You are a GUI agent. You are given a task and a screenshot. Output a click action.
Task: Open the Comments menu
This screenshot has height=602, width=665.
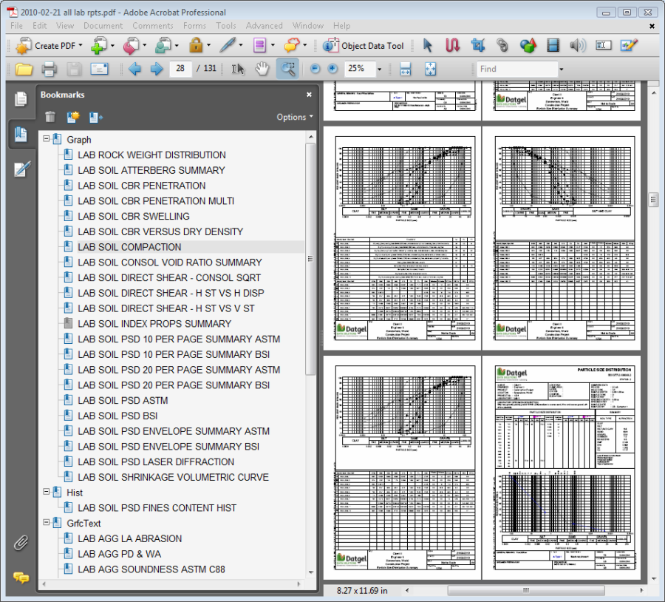pyautogui.click(x=153, y=26)
